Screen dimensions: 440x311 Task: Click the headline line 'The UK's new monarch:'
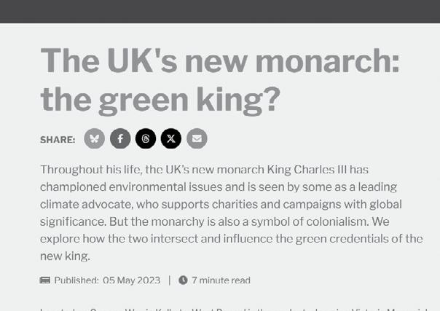[x=220, y=61]
